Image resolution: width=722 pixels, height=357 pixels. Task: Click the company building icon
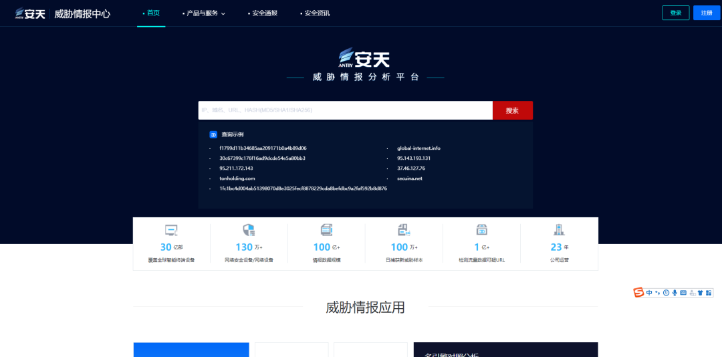point(559,230)
